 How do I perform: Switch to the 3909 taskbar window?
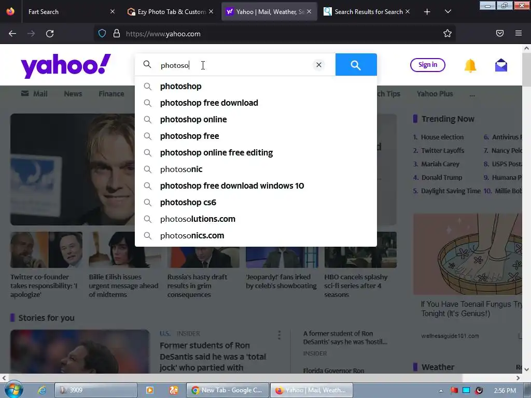click(x=95, y=390)
